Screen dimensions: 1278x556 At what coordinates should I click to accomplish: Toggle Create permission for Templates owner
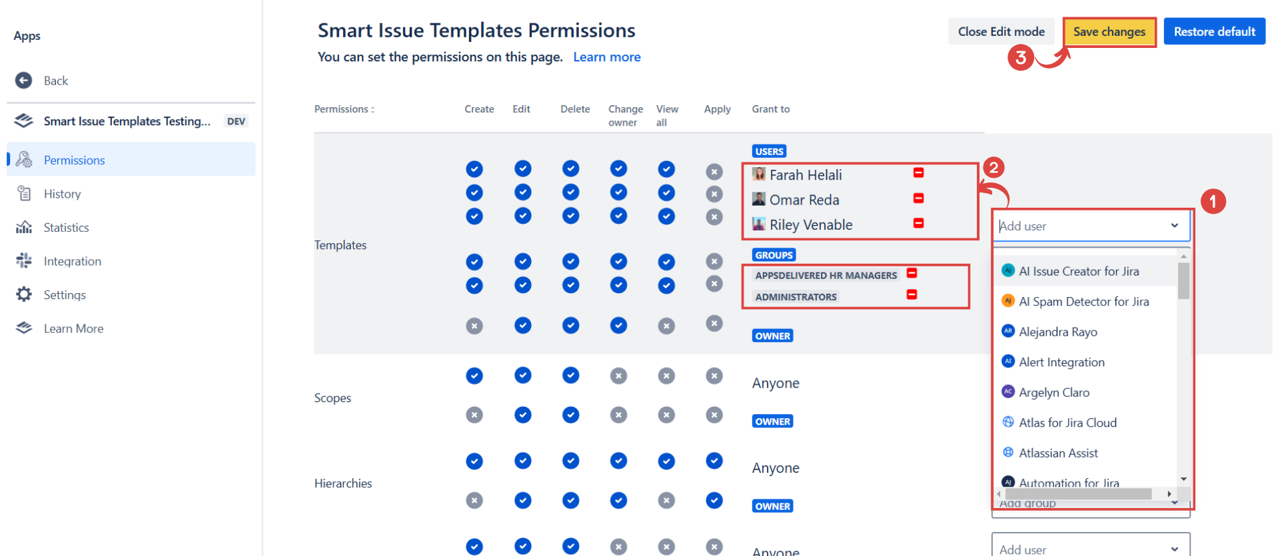[x=474, y=326]
